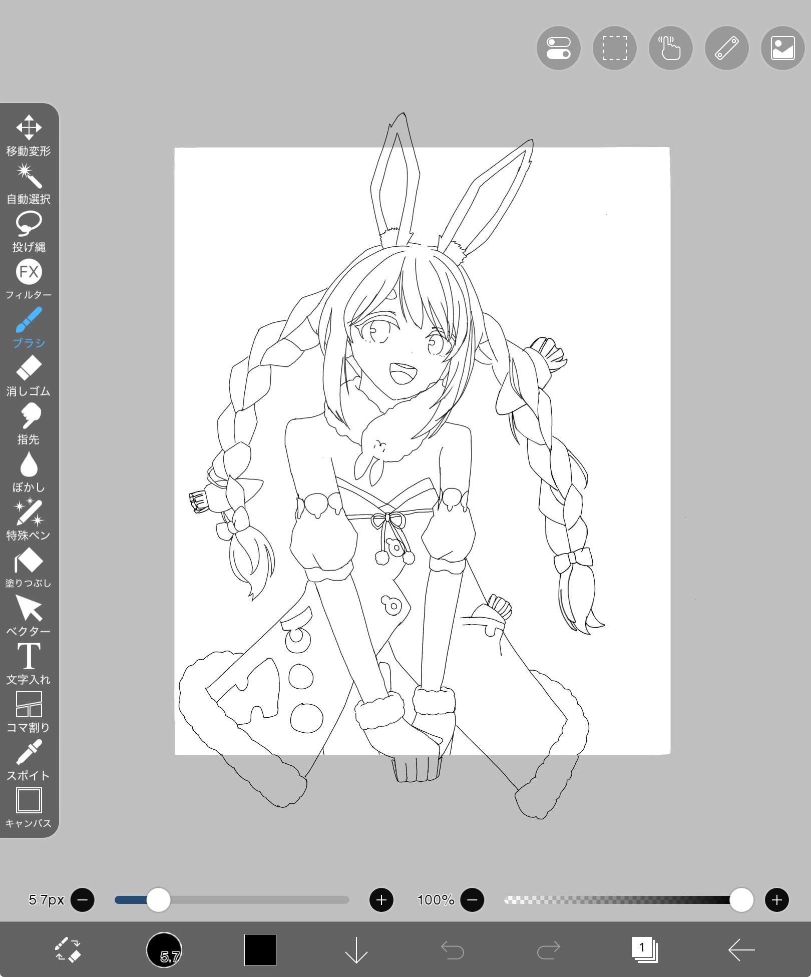Select the Blur (ぼかし) tool
811x977 pixels.
coord(29,471)
